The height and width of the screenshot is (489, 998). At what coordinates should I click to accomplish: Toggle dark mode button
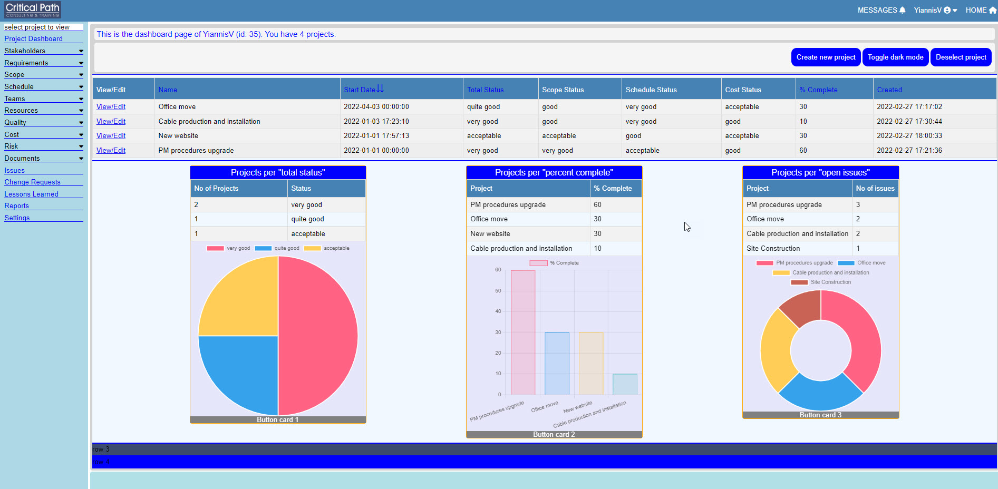point(895,57)
